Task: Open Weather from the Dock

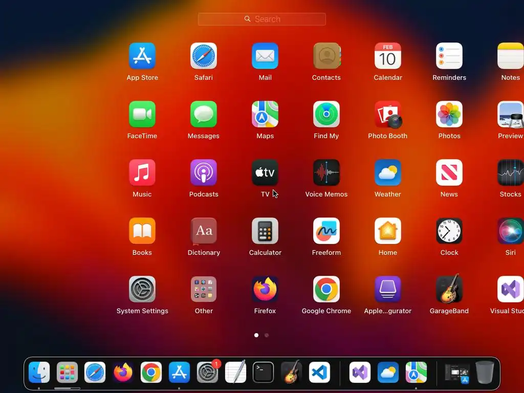Action: 388,373
